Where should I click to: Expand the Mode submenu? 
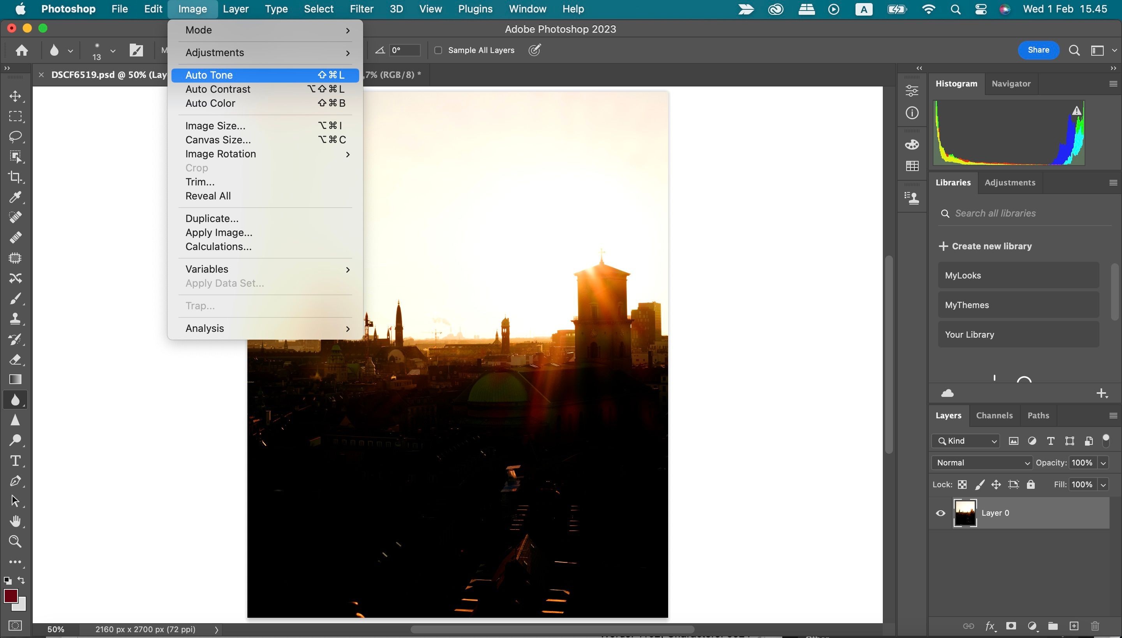coord(265,30)
